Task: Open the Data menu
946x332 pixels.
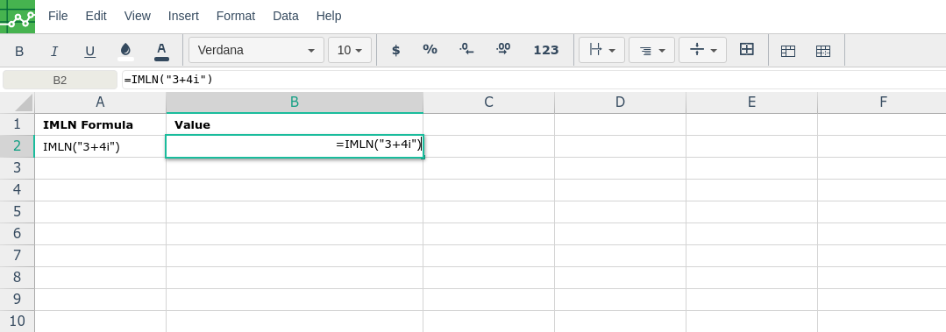Action: coord(285,17)
